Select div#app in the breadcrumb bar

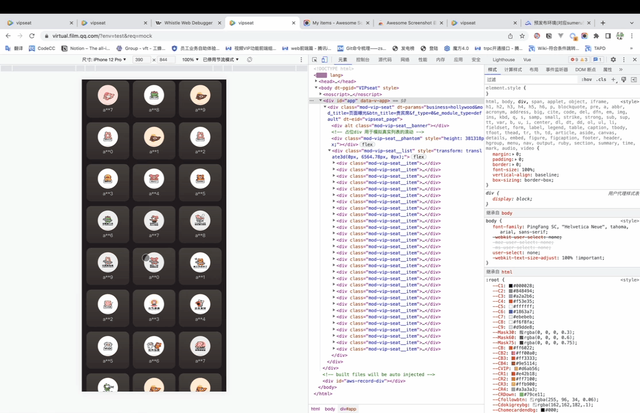348,408
